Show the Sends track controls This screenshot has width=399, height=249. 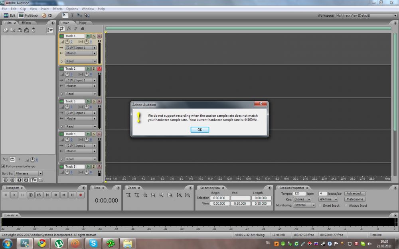pos(76,28)
